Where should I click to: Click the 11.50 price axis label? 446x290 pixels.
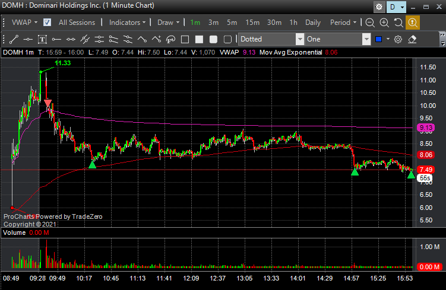(428, 68)
